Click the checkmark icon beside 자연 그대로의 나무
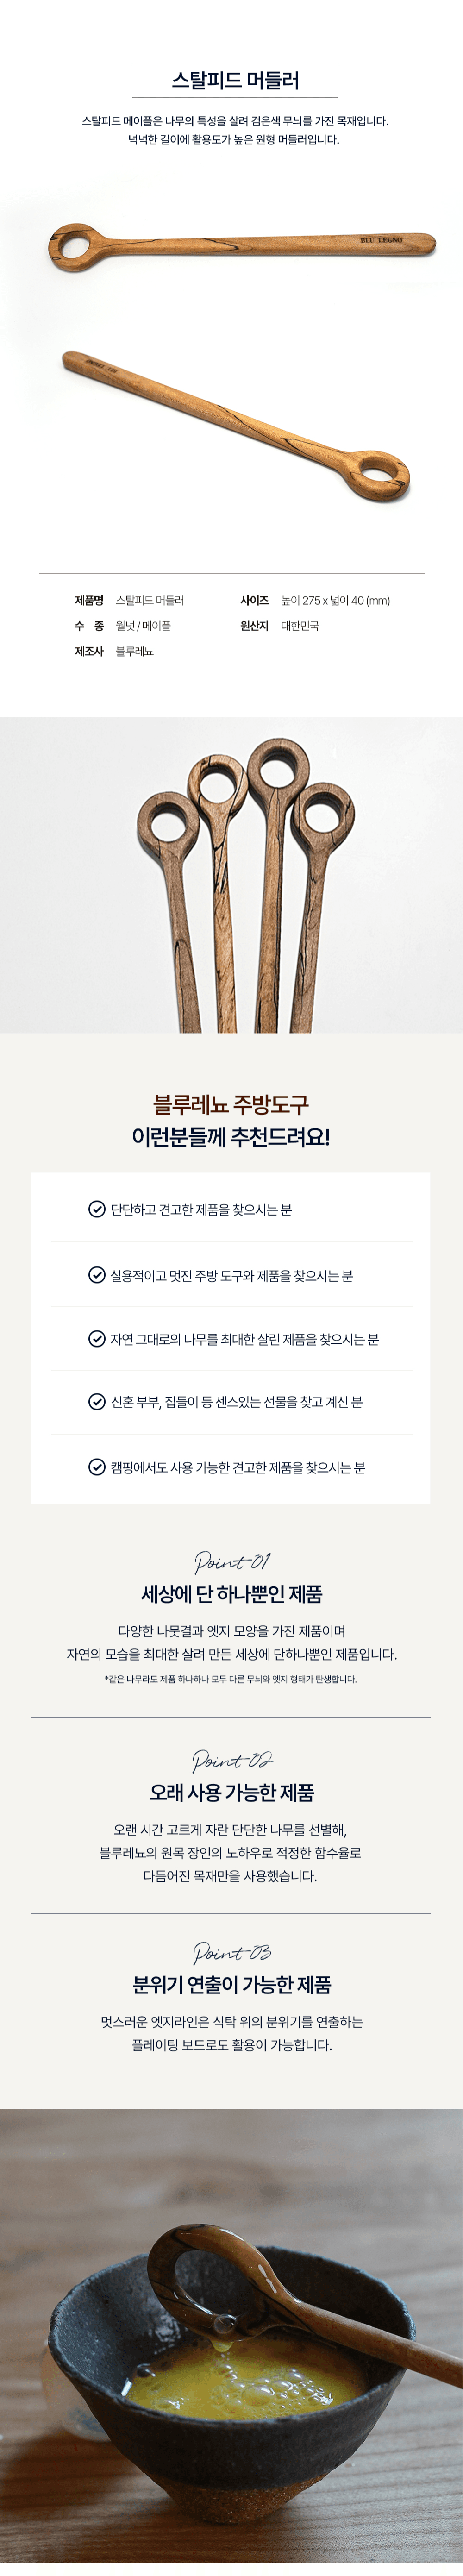The image size is (463, 2576). [x=97, y=1339]
